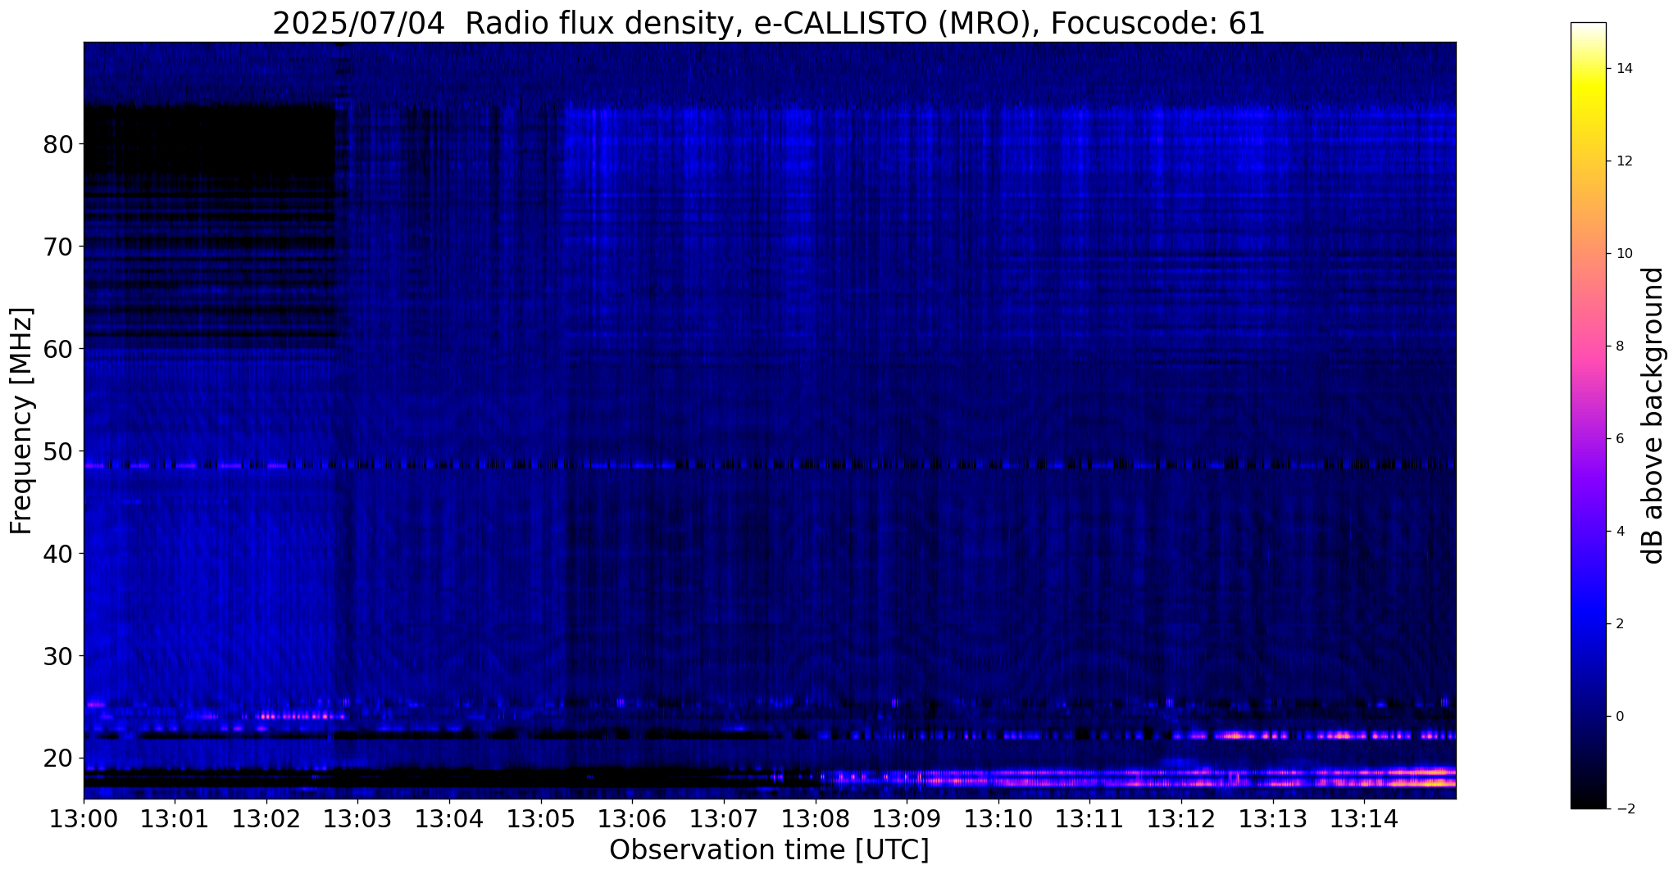Viewport: 1678px width, 874px height.
Task: Click the 13:06 time tick label
Action: tap(632, 819)
